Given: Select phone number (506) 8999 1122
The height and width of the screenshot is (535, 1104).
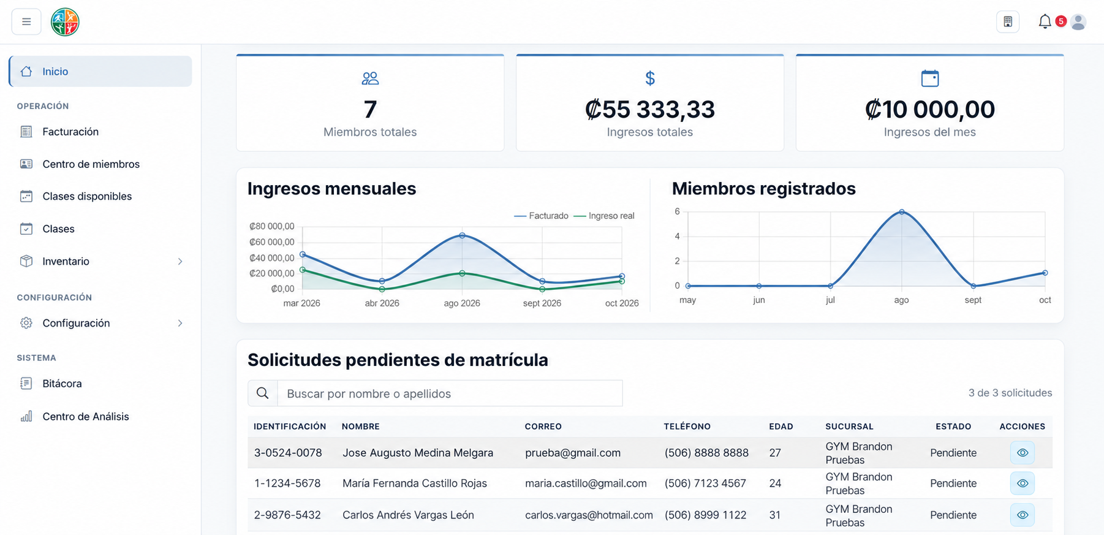Looking at the screenshot, I should tap(706, 515).
